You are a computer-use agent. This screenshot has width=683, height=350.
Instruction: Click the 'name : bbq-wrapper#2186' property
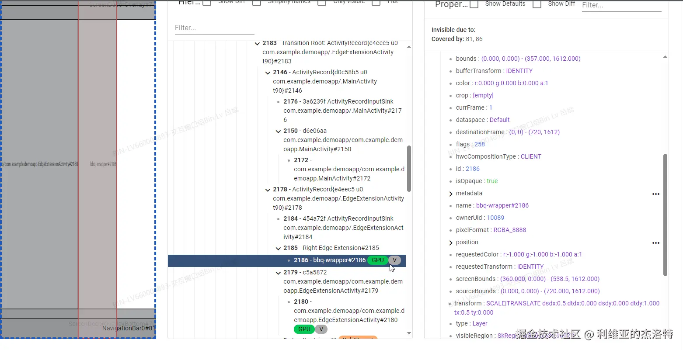click(492, 205)
